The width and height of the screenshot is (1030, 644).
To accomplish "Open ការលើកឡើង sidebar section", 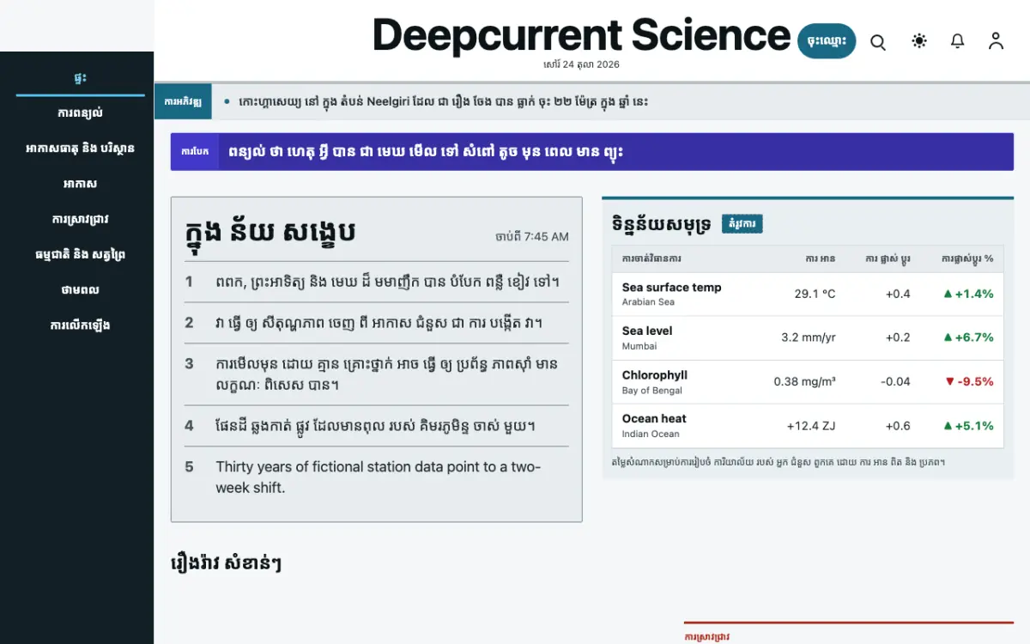I will (80, 325).
